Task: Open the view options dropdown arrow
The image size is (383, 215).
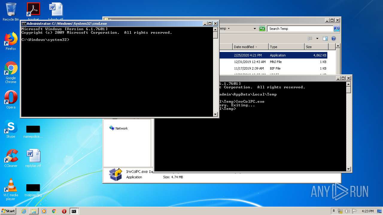Action: pyautogui.click(x=317, y=39)
